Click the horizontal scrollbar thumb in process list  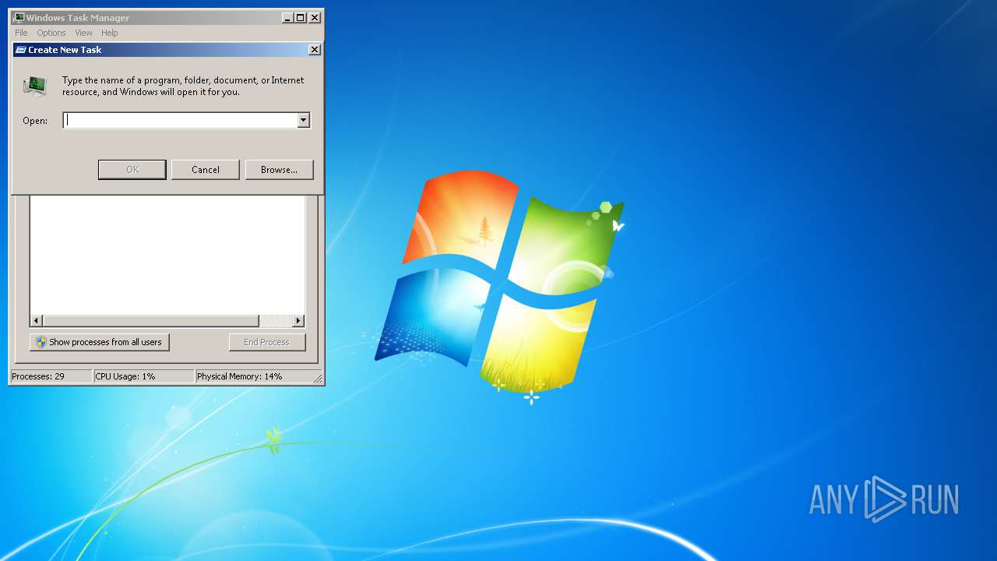tap(150, 321)
